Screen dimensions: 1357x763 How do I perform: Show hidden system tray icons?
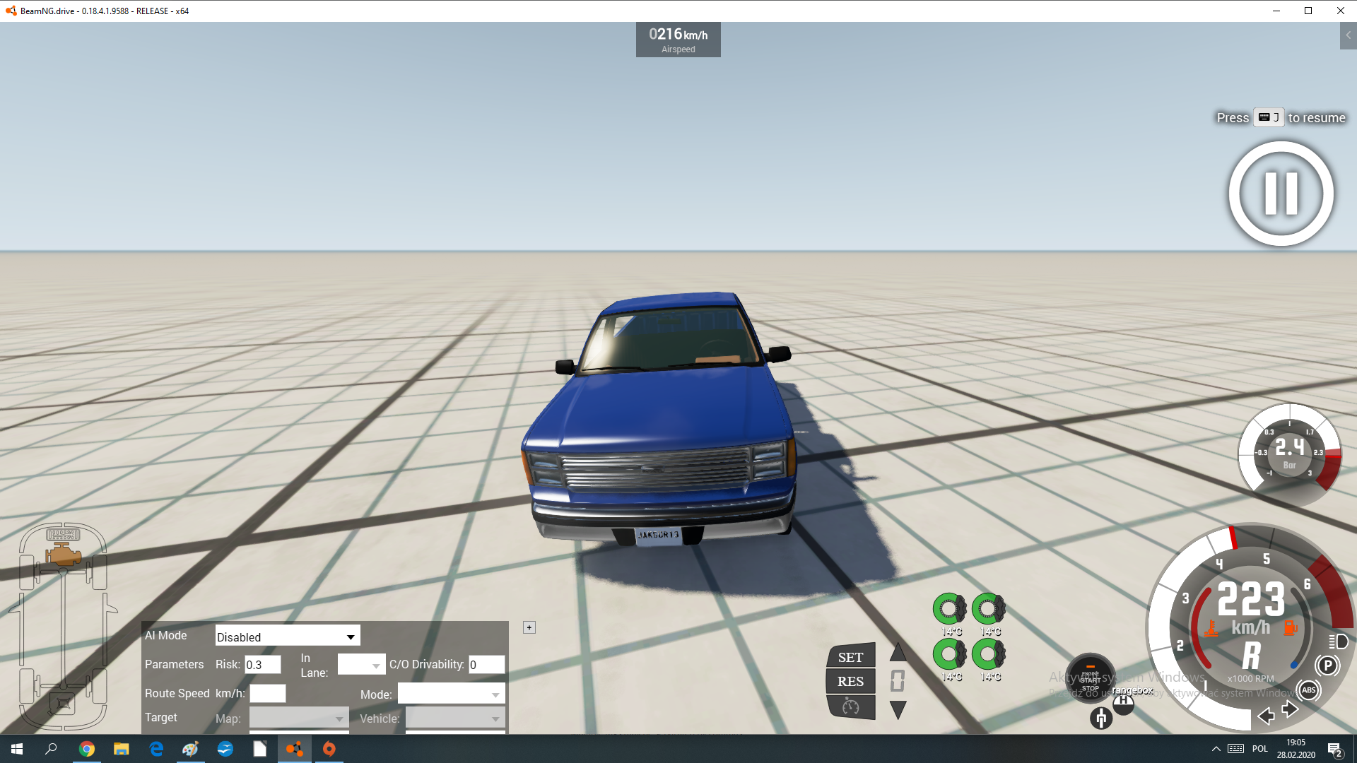pyautogui.click(x=1216, y=749)
